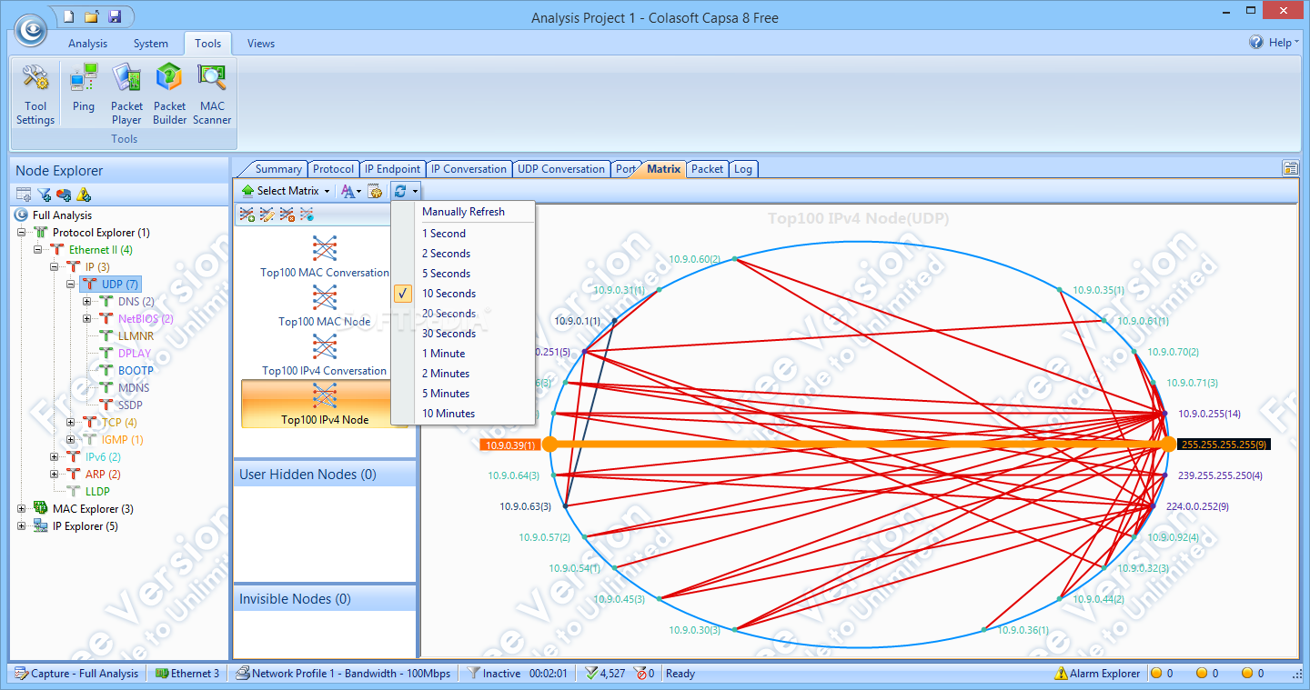
Task: Click the Node Explorer alarm warning icon
Action: point(84,194)
